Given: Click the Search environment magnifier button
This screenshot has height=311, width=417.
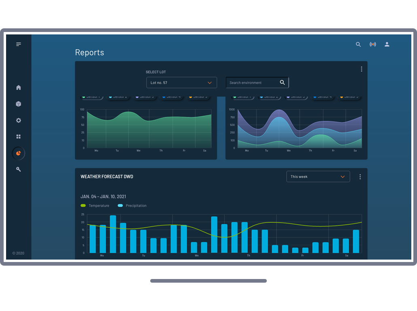Looking at the screenshot, I should pyautogui.click(x=283, y=83).
